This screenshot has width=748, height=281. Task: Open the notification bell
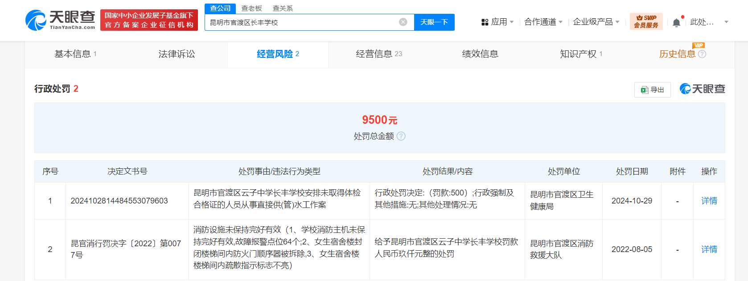pyautogui.click(x=676, y=22)
